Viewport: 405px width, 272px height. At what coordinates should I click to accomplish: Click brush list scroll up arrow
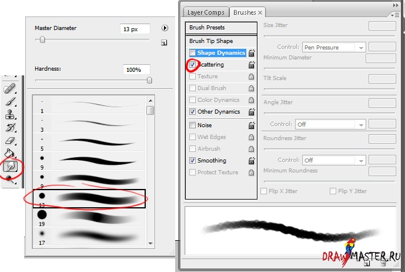coord(150,101)
